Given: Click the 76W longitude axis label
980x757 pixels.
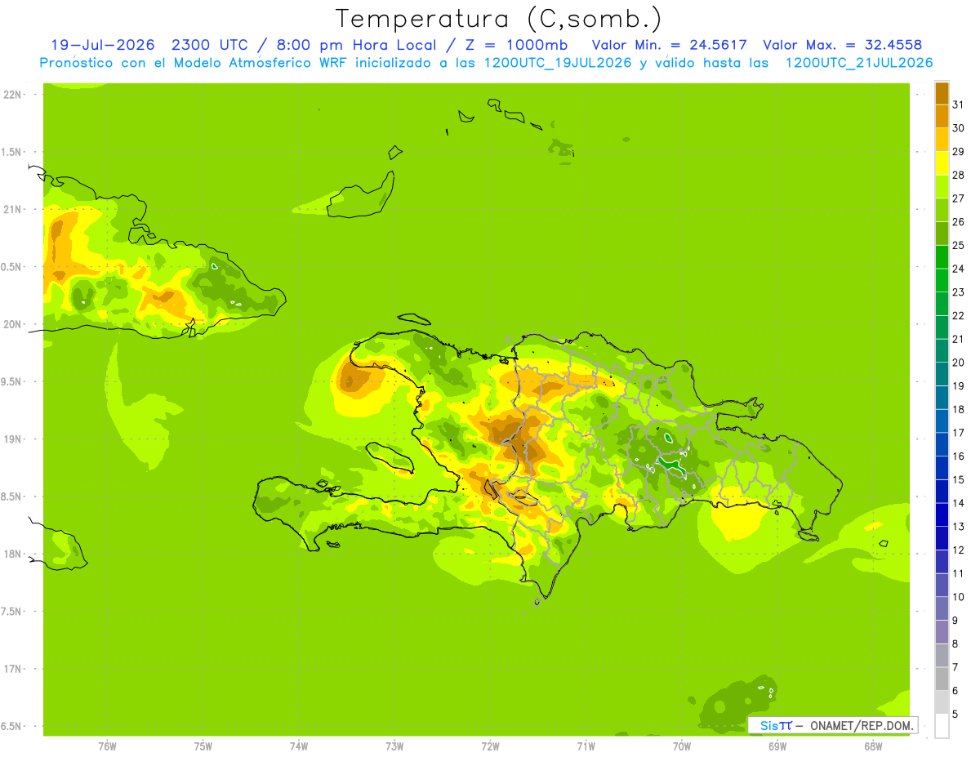Looking at the screenshot, I should point(107,746).
